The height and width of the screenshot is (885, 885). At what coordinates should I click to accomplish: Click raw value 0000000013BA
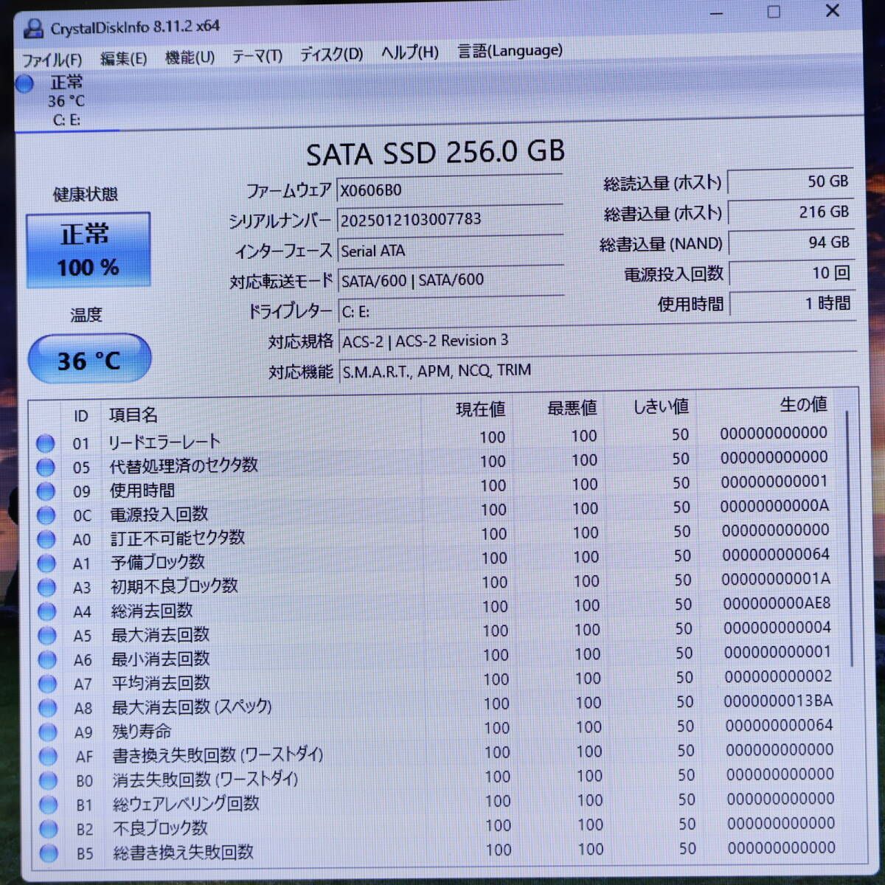[778, 701]
